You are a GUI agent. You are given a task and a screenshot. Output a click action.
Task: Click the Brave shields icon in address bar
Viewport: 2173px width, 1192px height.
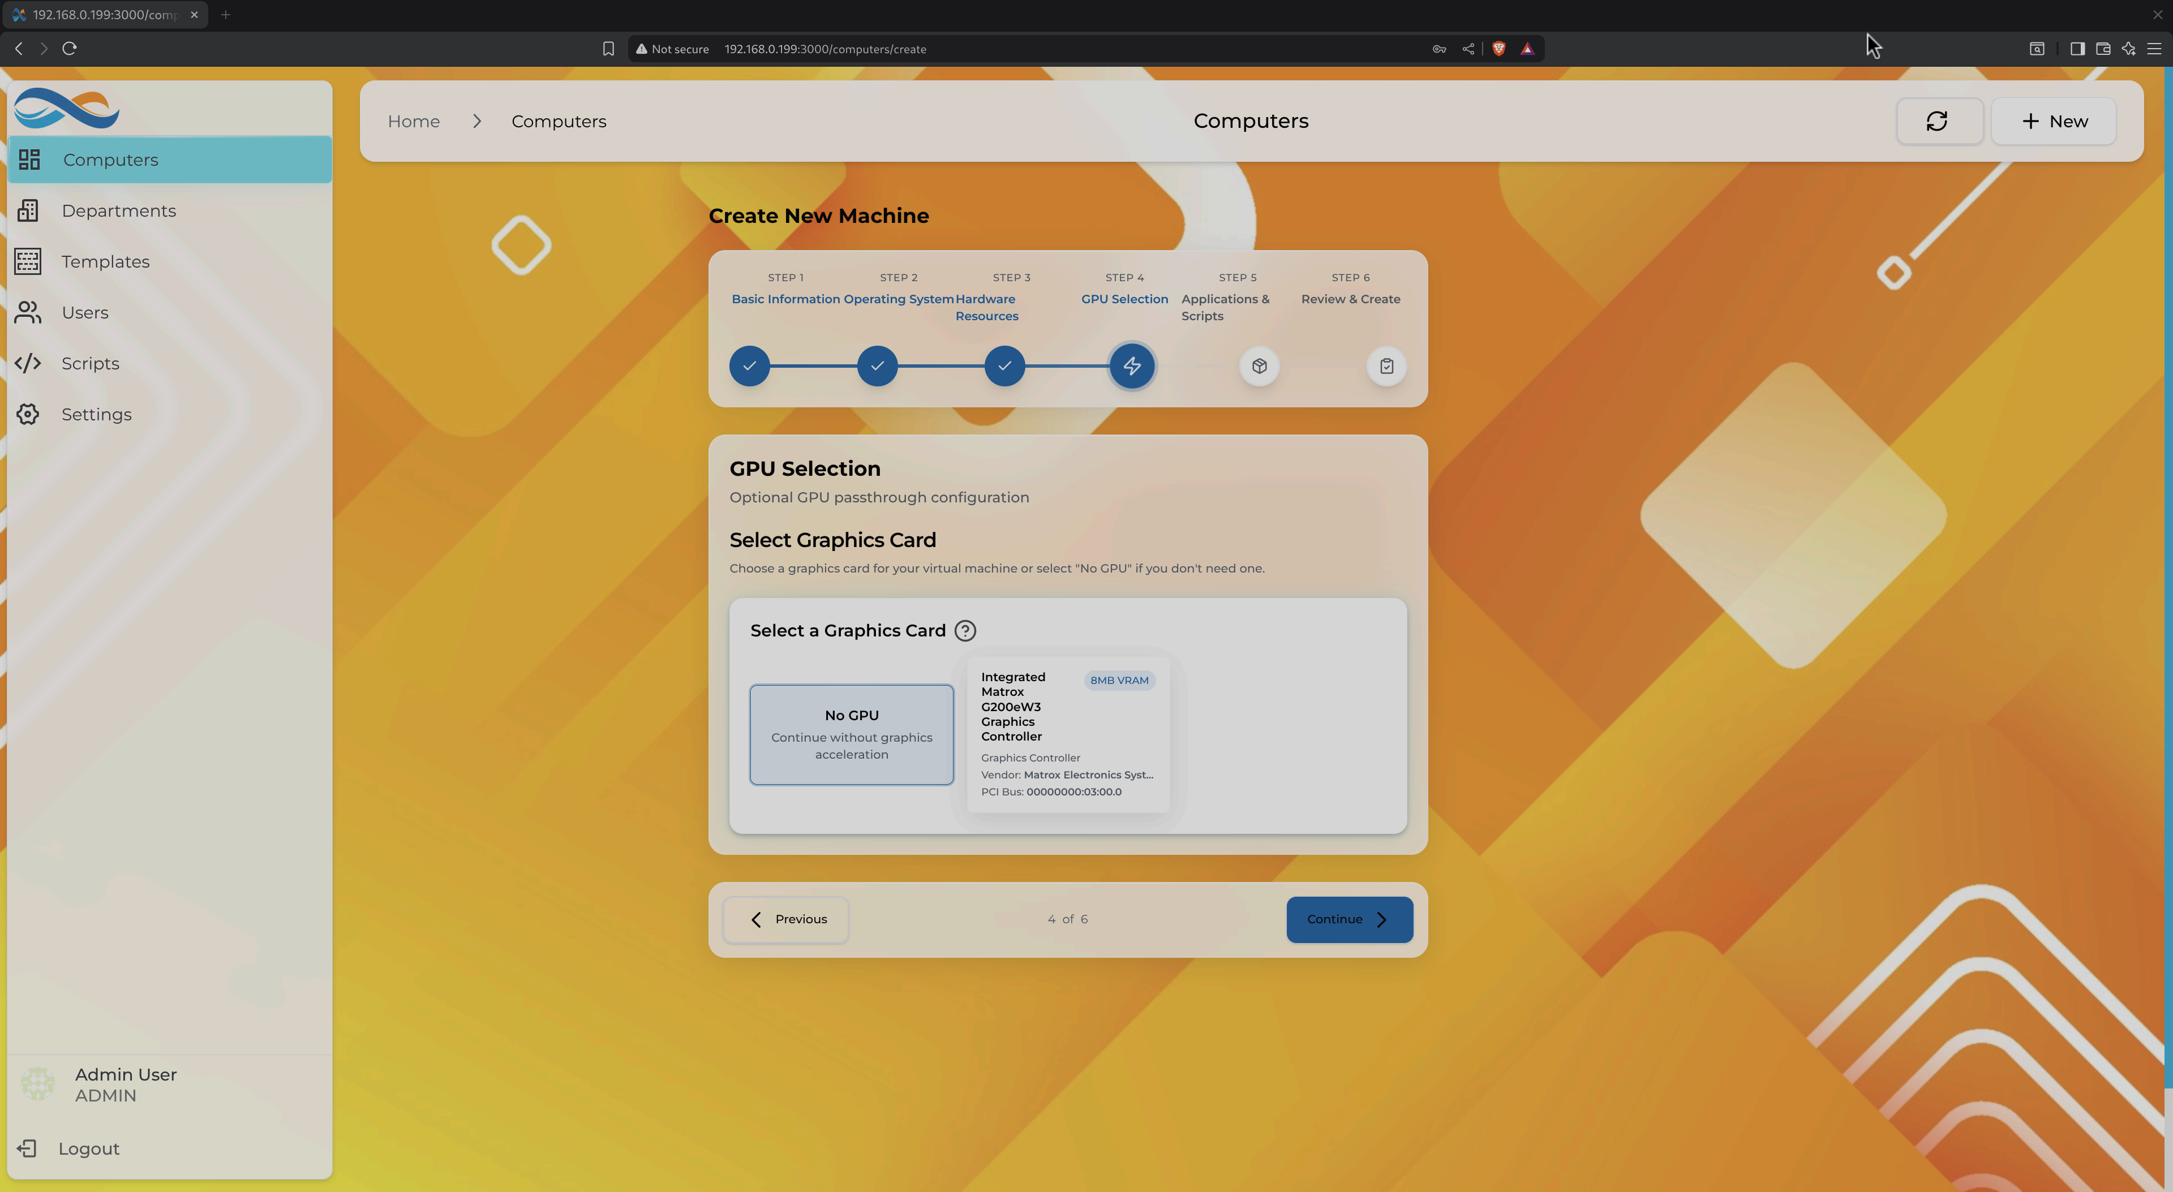tap(1498, 49)
